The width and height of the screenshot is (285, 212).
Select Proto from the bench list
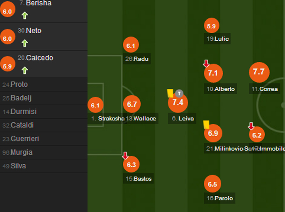19,85
